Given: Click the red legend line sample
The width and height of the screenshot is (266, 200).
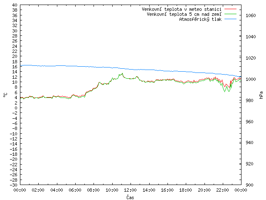Looking at the screenshot, I should (x=230, y=9).
